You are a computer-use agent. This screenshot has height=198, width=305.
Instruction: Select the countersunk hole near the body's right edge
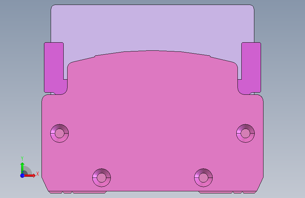pyautogui.click(x=246, y=134)
